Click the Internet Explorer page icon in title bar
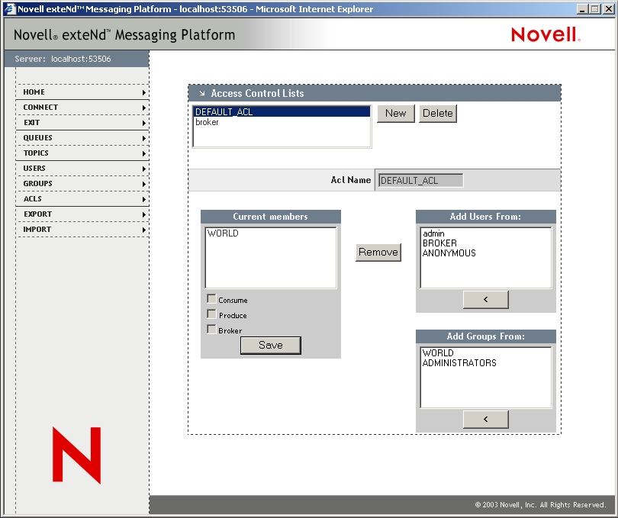 coord(10,8)
